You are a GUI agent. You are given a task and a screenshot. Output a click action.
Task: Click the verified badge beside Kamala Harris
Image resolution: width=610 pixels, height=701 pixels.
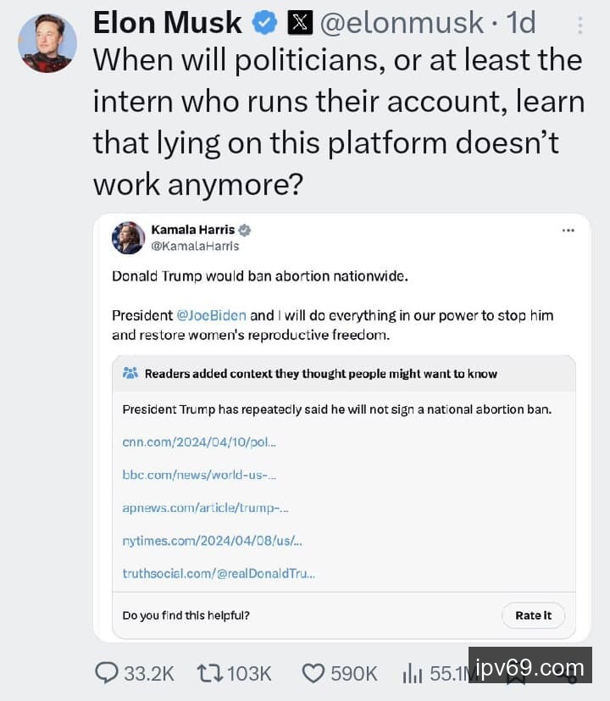click(245, 230)
